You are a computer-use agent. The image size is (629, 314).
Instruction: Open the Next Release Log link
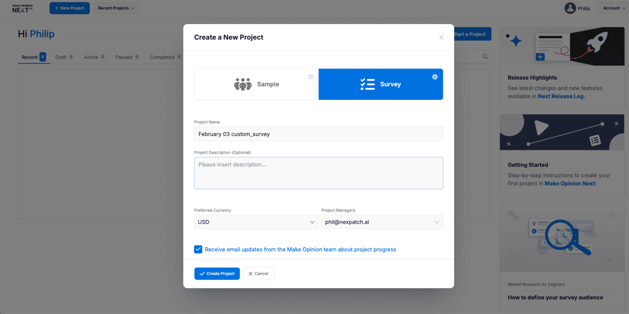[561, 96]
